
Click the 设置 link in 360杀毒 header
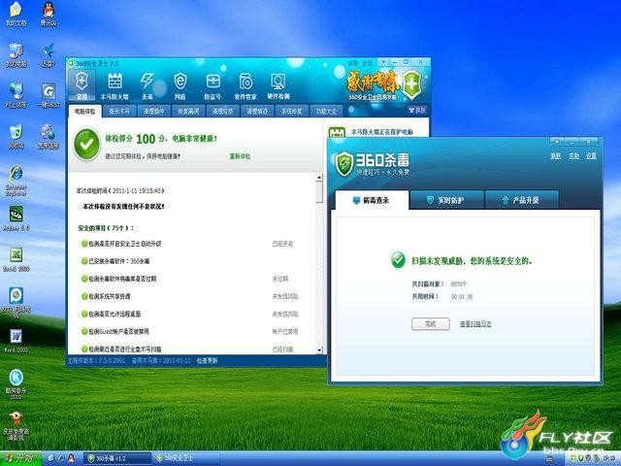(x=591, y=156)
